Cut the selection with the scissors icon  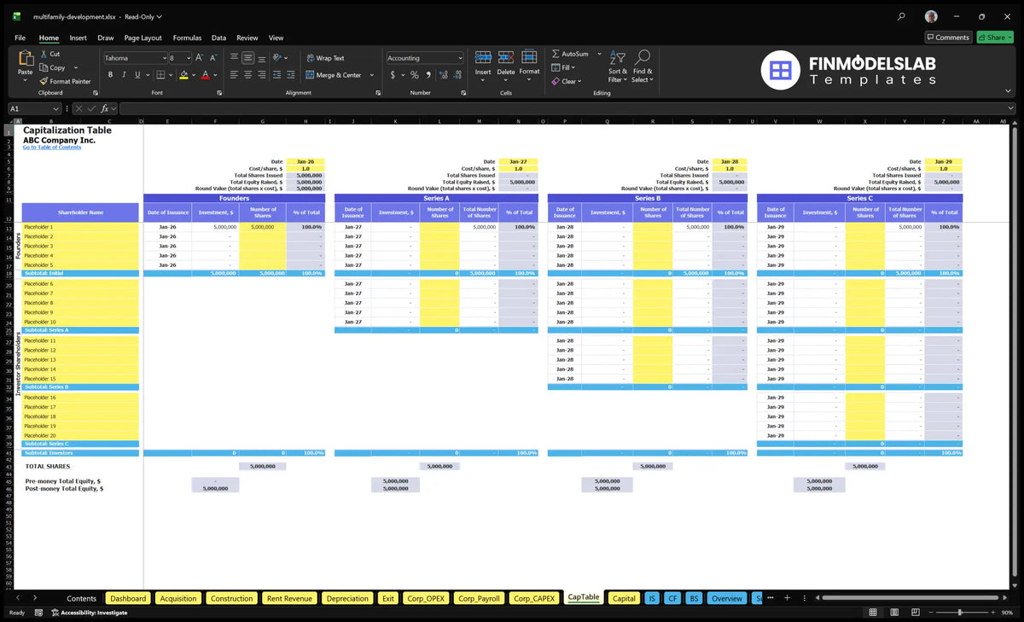43,54
